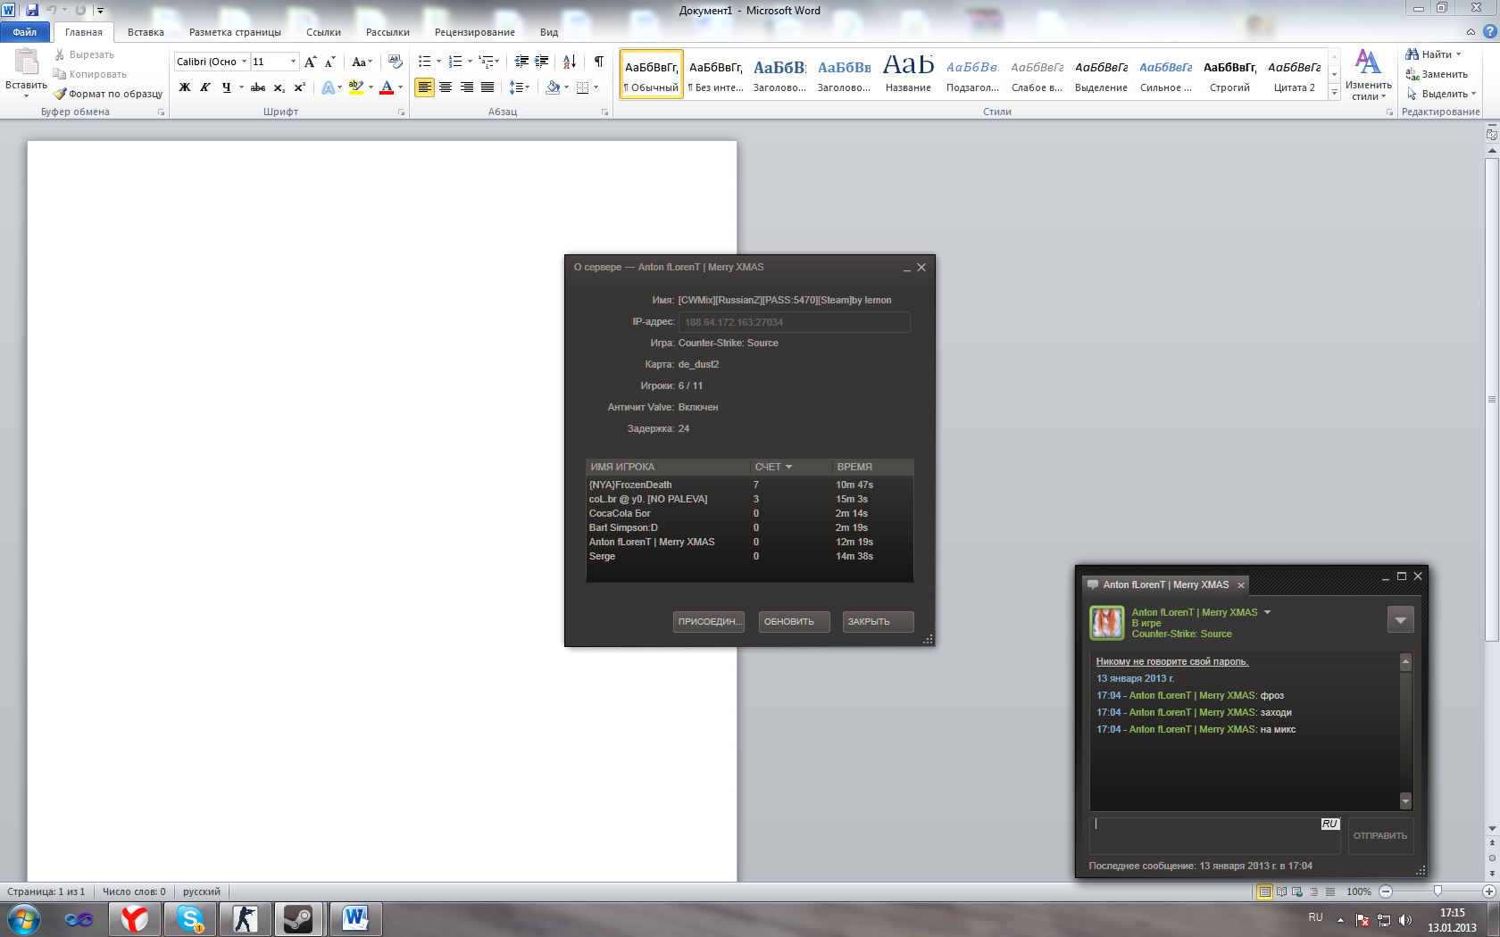Viewport: 1500px width, 937px height.
Task: Send the chat message with ОТПРАВИТЬ
Action: click(x=1380, y=836)
